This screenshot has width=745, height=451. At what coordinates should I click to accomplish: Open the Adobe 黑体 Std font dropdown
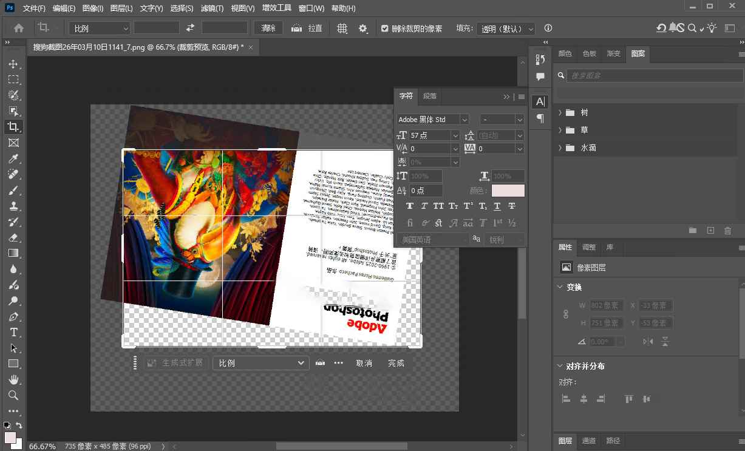point(464,120)
